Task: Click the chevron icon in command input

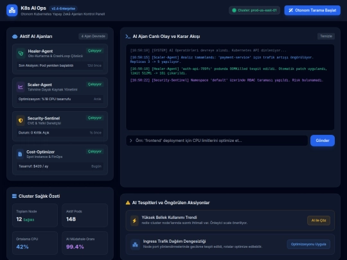Action: [131, 141]
